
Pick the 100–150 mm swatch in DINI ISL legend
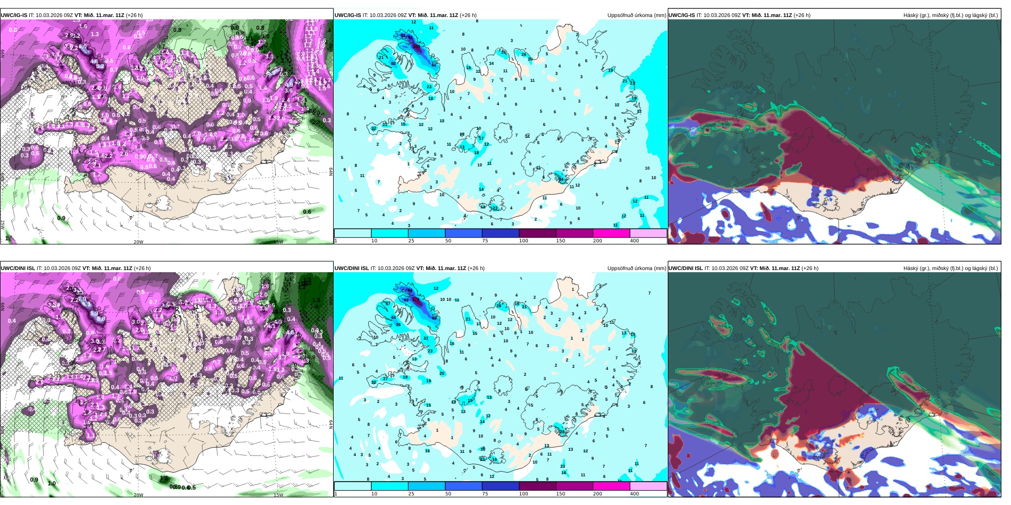click(537, 486)
